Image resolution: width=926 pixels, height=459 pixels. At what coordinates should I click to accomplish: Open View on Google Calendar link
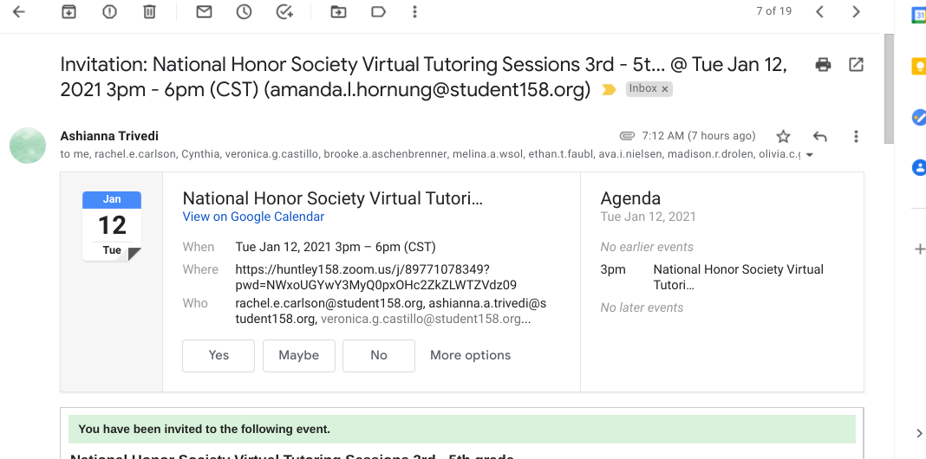click(253, 217)
